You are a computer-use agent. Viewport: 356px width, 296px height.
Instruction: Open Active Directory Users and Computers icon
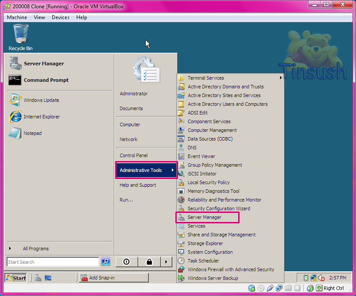[181, 104]
